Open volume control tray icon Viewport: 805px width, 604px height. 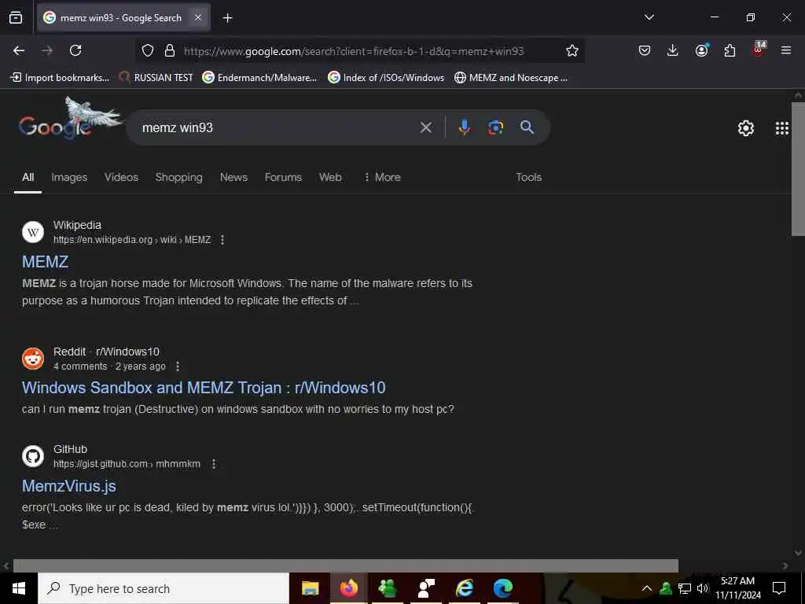tap(702, 588)
